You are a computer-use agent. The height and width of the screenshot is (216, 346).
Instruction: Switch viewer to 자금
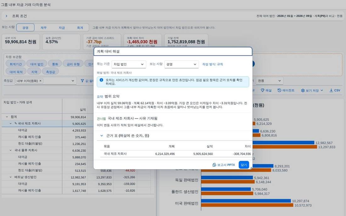[x=62, y=28]
